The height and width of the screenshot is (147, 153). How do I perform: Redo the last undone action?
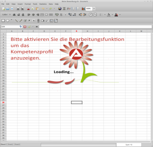click(51, 9)
